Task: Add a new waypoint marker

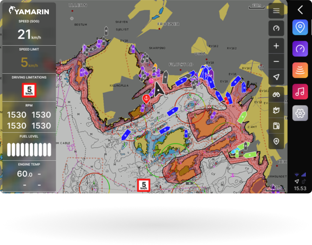Action: [x=276, y=141]
